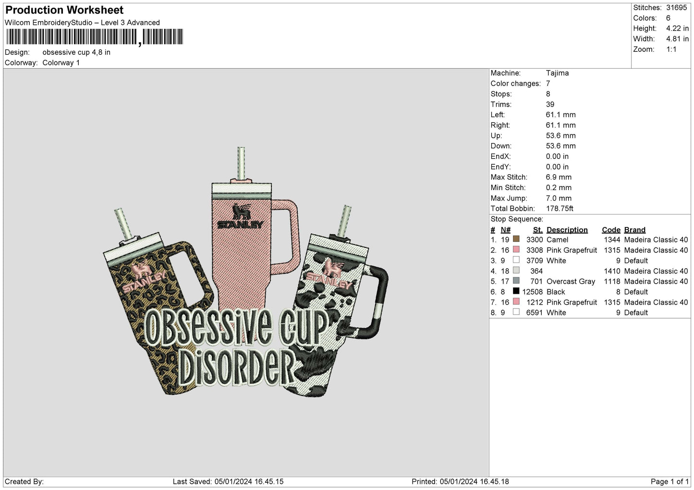
Task: Click the EndX value '0.00 in'
Action: tap(557, 156)
